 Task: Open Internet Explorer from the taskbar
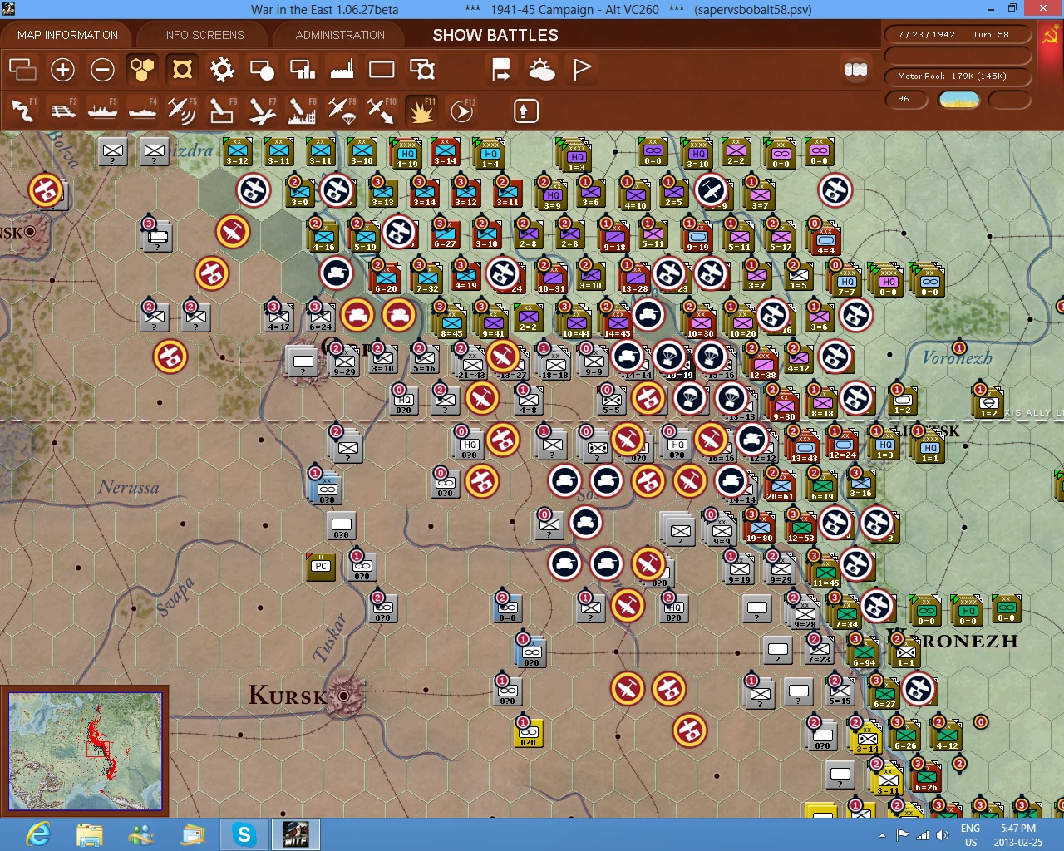[x=38, y=834]
